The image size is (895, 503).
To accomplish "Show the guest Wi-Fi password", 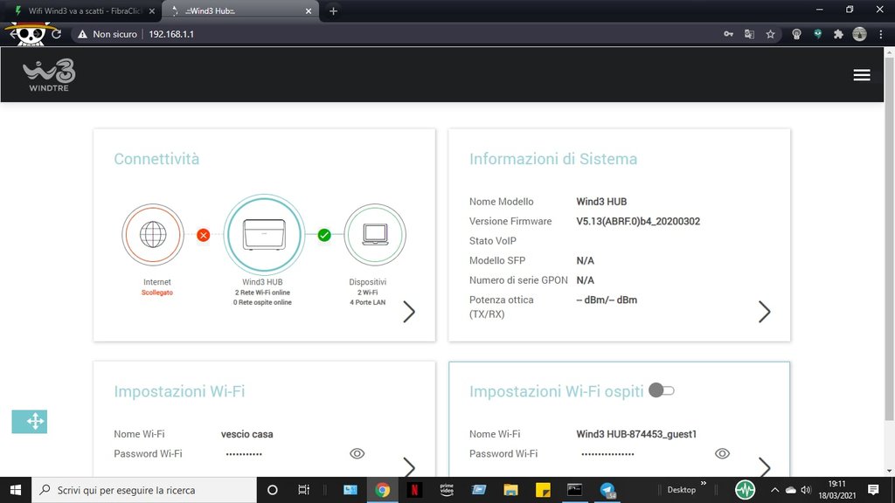I will pyautogui.click(x=722, y=453).
